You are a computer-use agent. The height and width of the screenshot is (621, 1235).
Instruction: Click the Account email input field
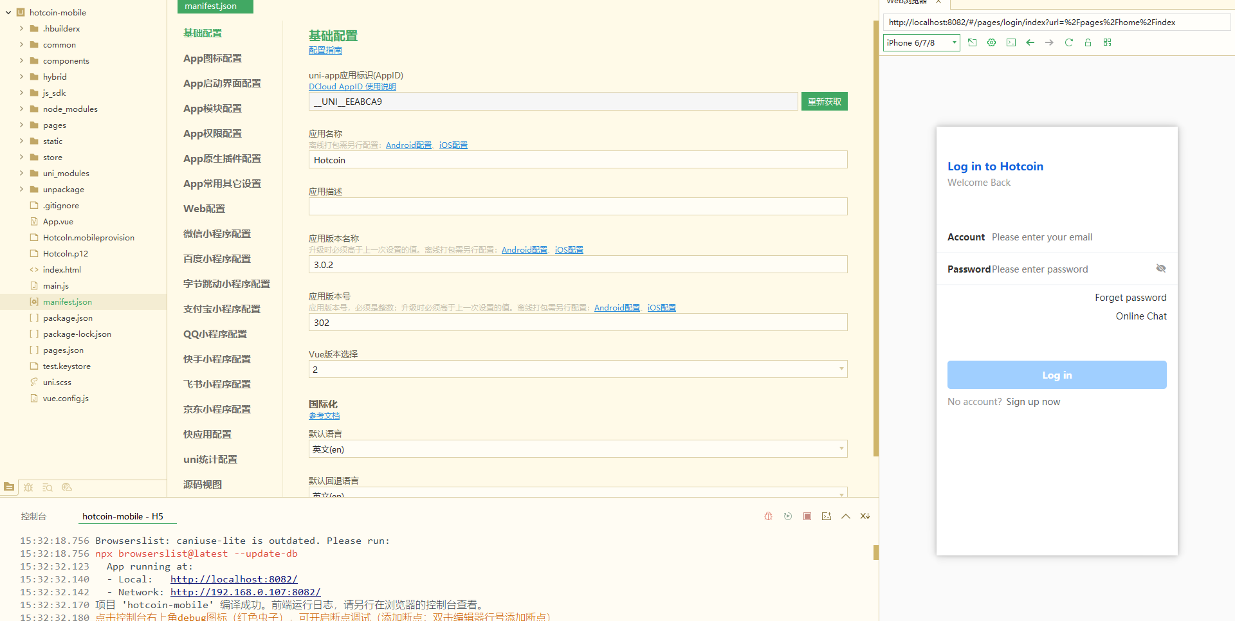pos(1078,237)
